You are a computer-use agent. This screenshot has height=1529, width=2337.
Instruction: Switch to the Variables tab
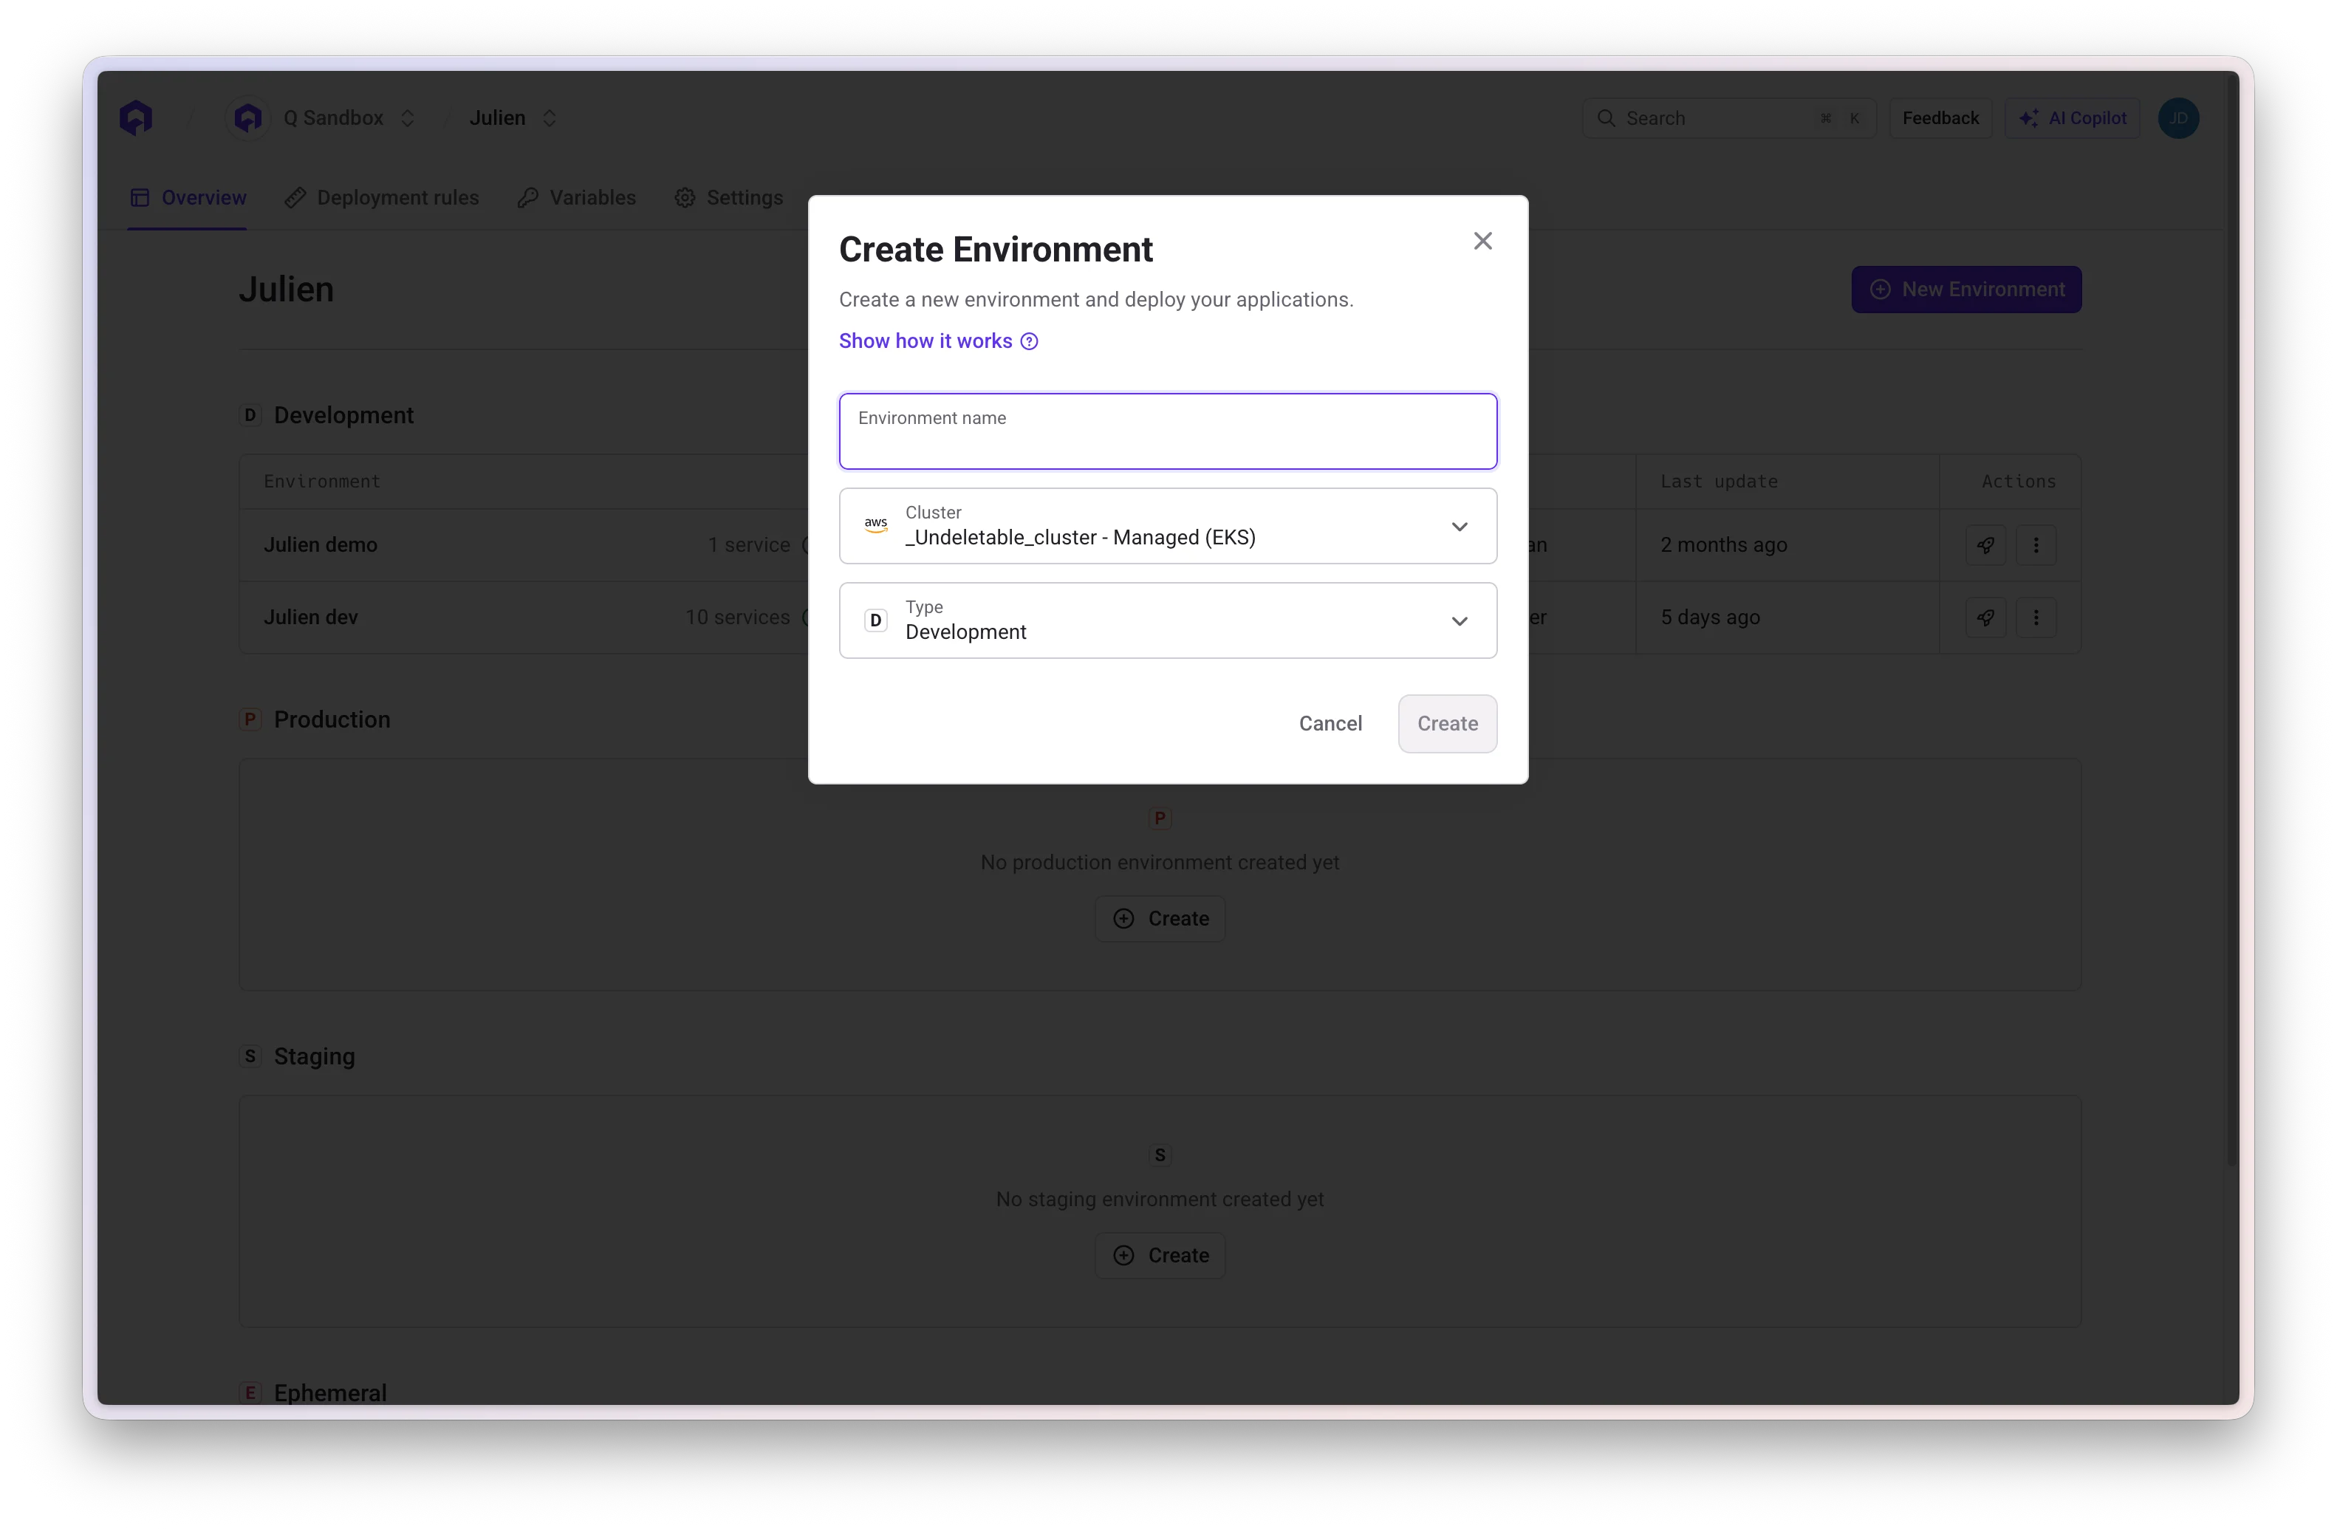tap(578, 197)
